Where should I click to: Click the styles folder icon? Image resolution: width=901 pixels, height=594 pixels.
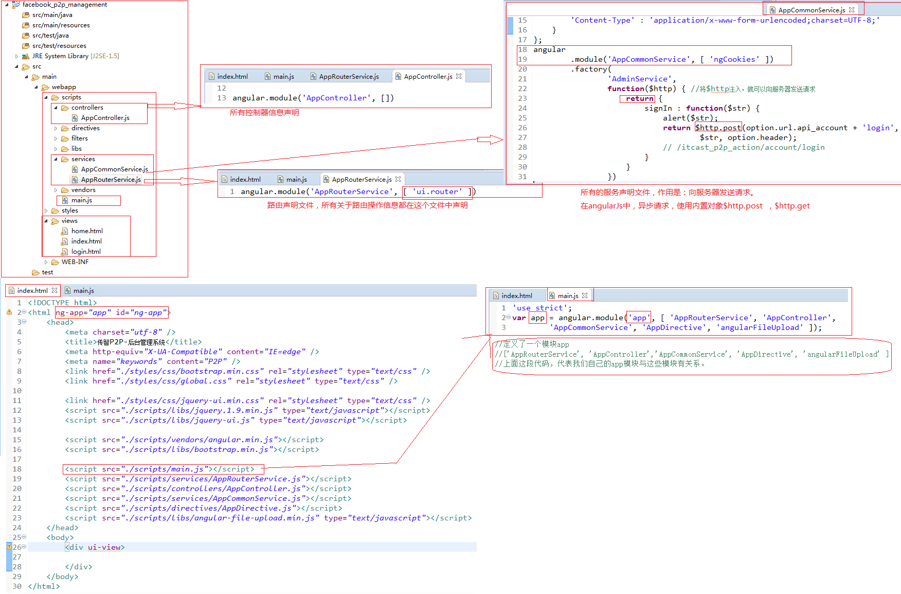click(55, 211)
